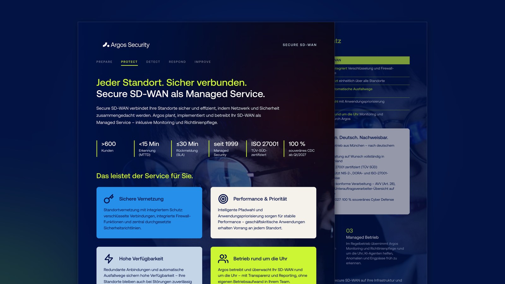This screenshot has width=505, height=284.
Task: Click the 'Hohe Verfügbarkeit' card title
Action: click(141, 259)
